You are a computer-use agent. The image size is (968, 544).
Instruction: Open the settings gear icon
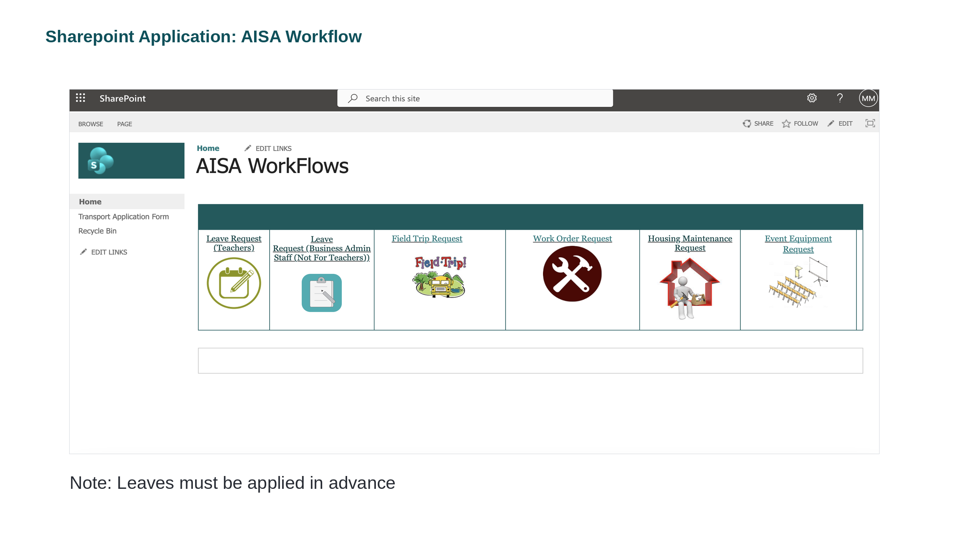(x=811, y=98)
